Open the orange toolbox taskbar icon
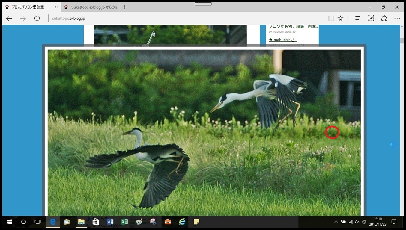This screenshot has height=230, width=406. click(x=168, y=222)
